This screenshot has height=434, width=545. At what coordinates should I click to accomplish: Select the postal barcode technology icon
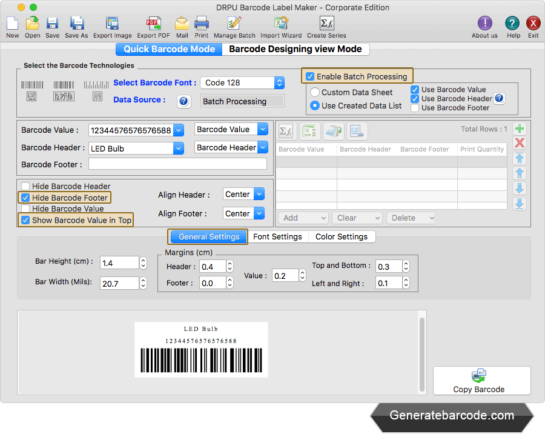(x=96, y=91)
